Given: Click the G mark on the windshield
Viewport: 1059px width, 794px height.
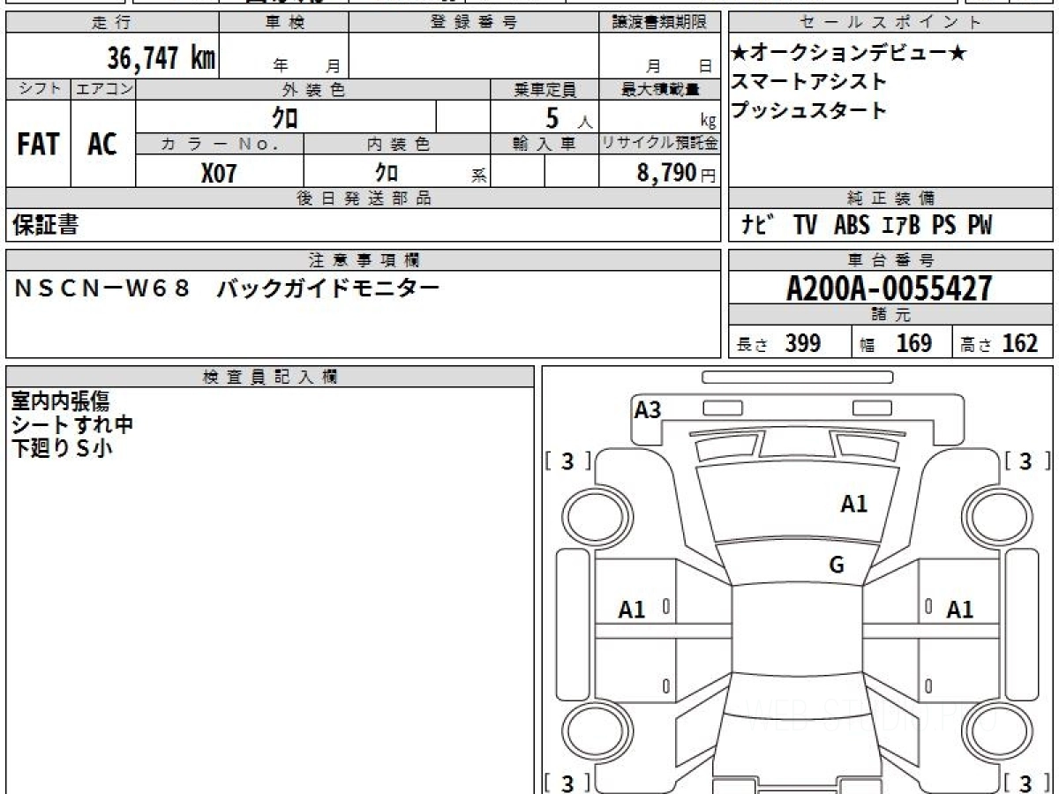Looking at the screenshot, I should 837,566.
